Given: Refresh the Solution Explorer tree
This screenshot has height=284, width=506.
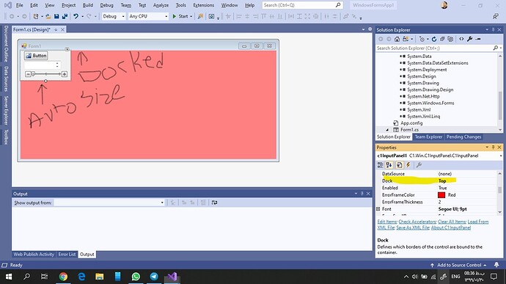Looking at the screenshot, I should click(434, 39).
